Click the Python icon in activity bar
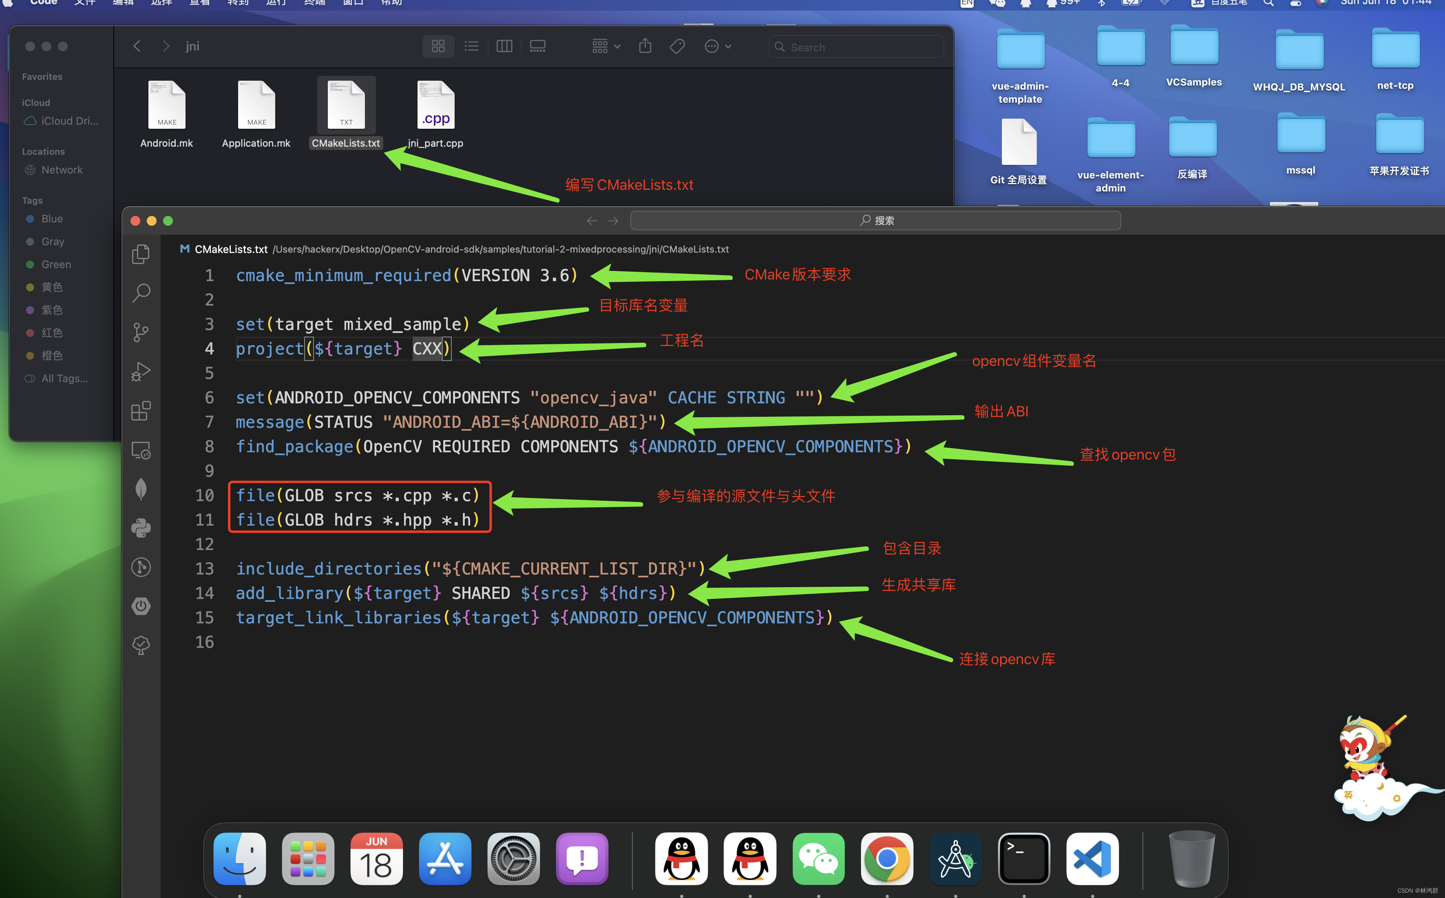The width and height of the screenshot is (1445, 898). 141,528
